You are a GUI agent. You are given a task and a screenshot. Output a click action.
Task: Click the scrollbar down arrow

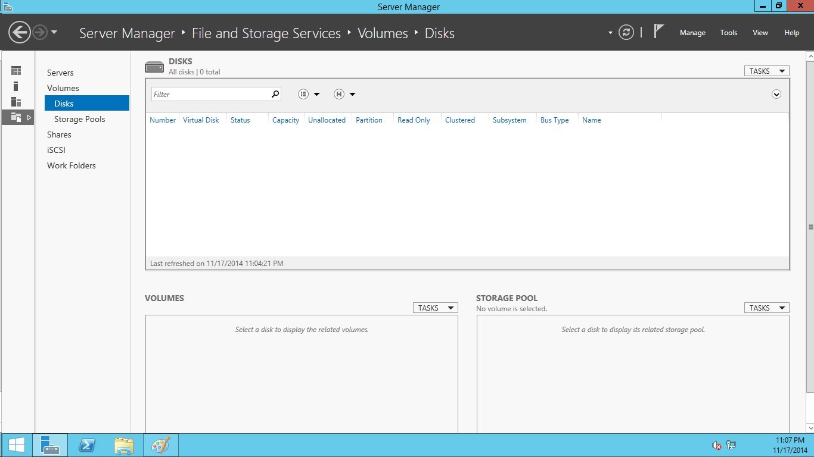coord(810,429)
